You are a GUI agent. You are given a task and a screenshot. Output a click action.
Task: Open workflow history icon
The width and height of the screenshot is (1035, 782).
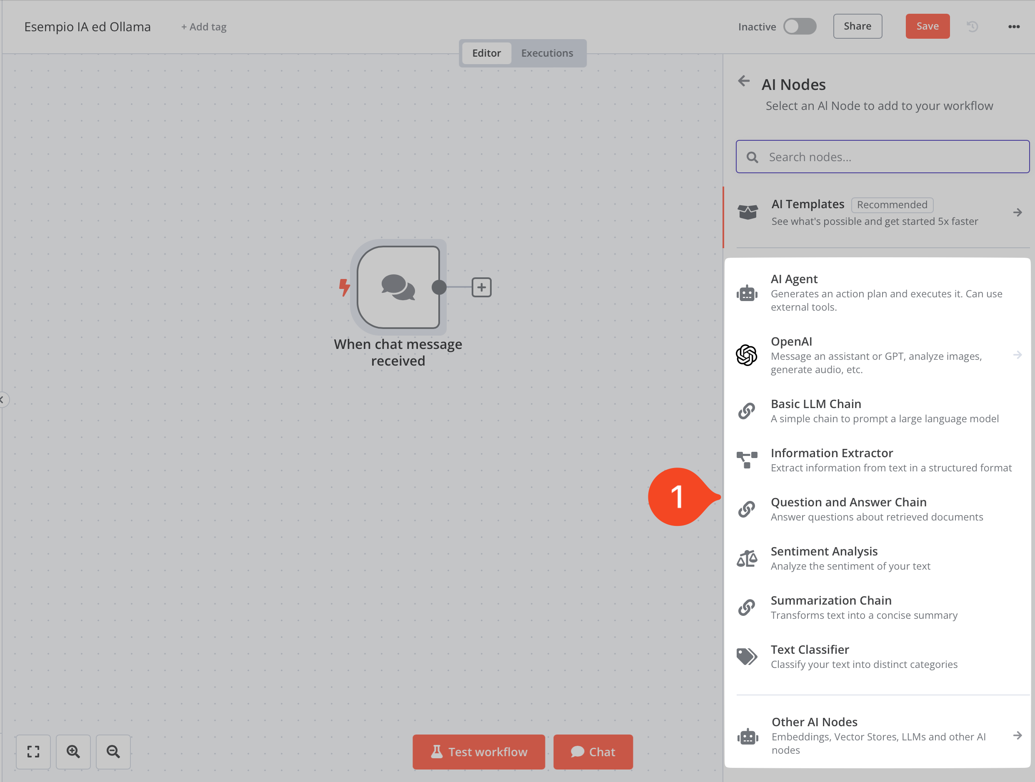coord(972,27)
